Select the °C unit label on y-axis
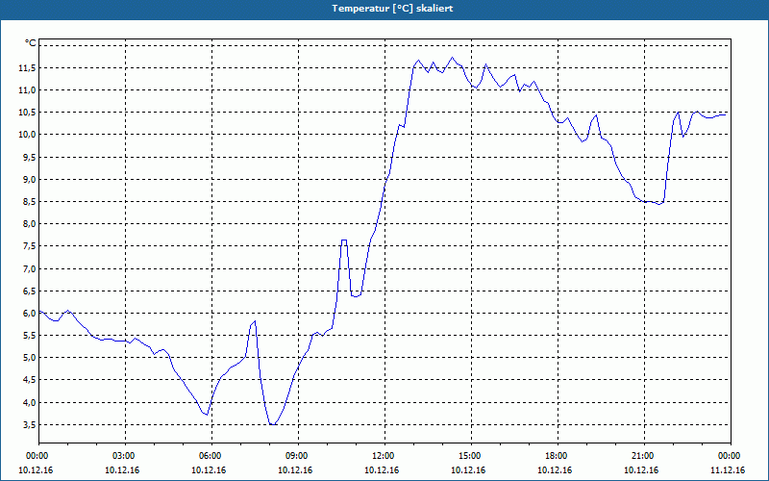This screenshot has width=769, height=481. pyautogui.click(x=31, y=43)
